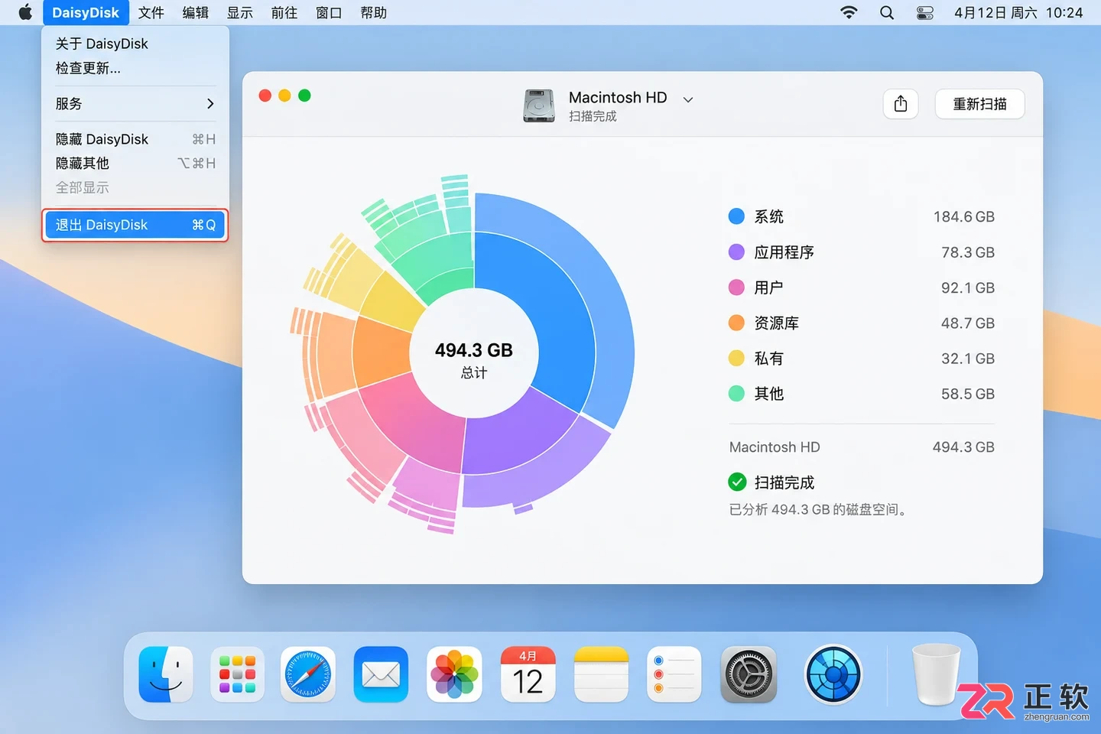
Task: Click the 系统 legend label
Action: click(768, 216)
